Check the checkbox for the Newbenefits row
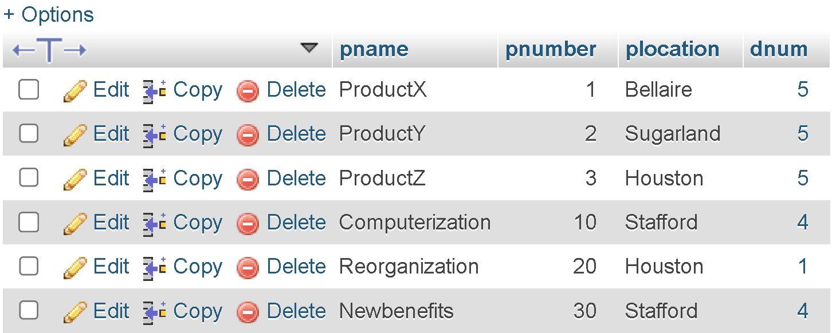 (x=29, y=311)
